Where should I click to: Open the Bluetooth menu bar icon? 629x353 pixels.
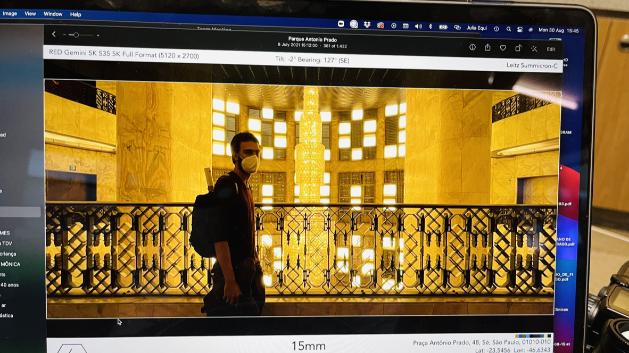(431, 27)
